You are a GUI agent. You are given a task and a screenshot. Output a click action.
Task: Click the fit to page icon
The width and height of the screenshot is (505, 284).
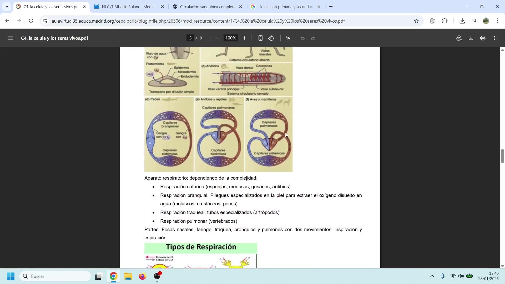click(x=260, y=38)
